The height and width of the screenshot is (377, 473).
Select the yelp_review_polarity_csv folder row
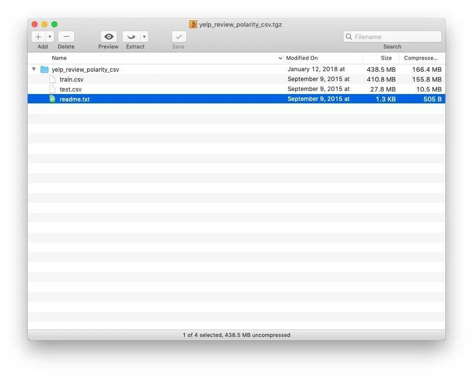coord(236,69)
